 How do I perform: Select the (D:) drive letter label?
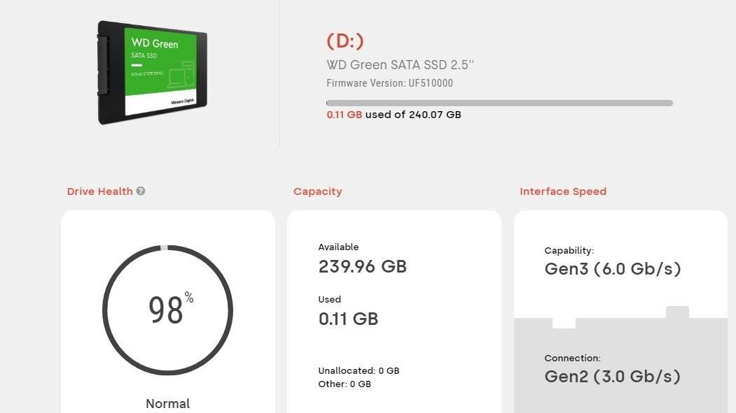pyautogui.click(x=345, y=41)
